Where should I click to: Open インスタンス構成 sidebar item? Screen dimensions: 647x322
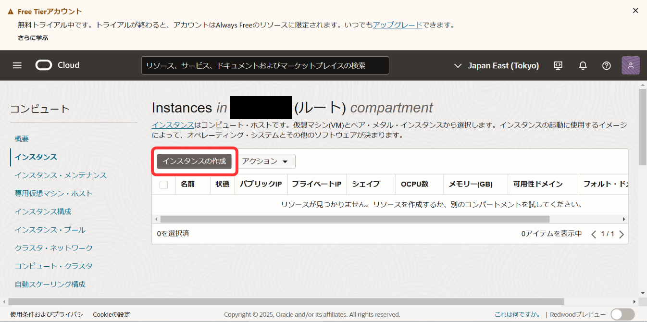[43, 211]
